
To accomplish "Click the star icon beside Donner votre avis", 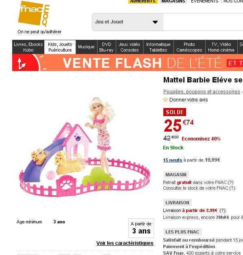I will pos(165,99).
